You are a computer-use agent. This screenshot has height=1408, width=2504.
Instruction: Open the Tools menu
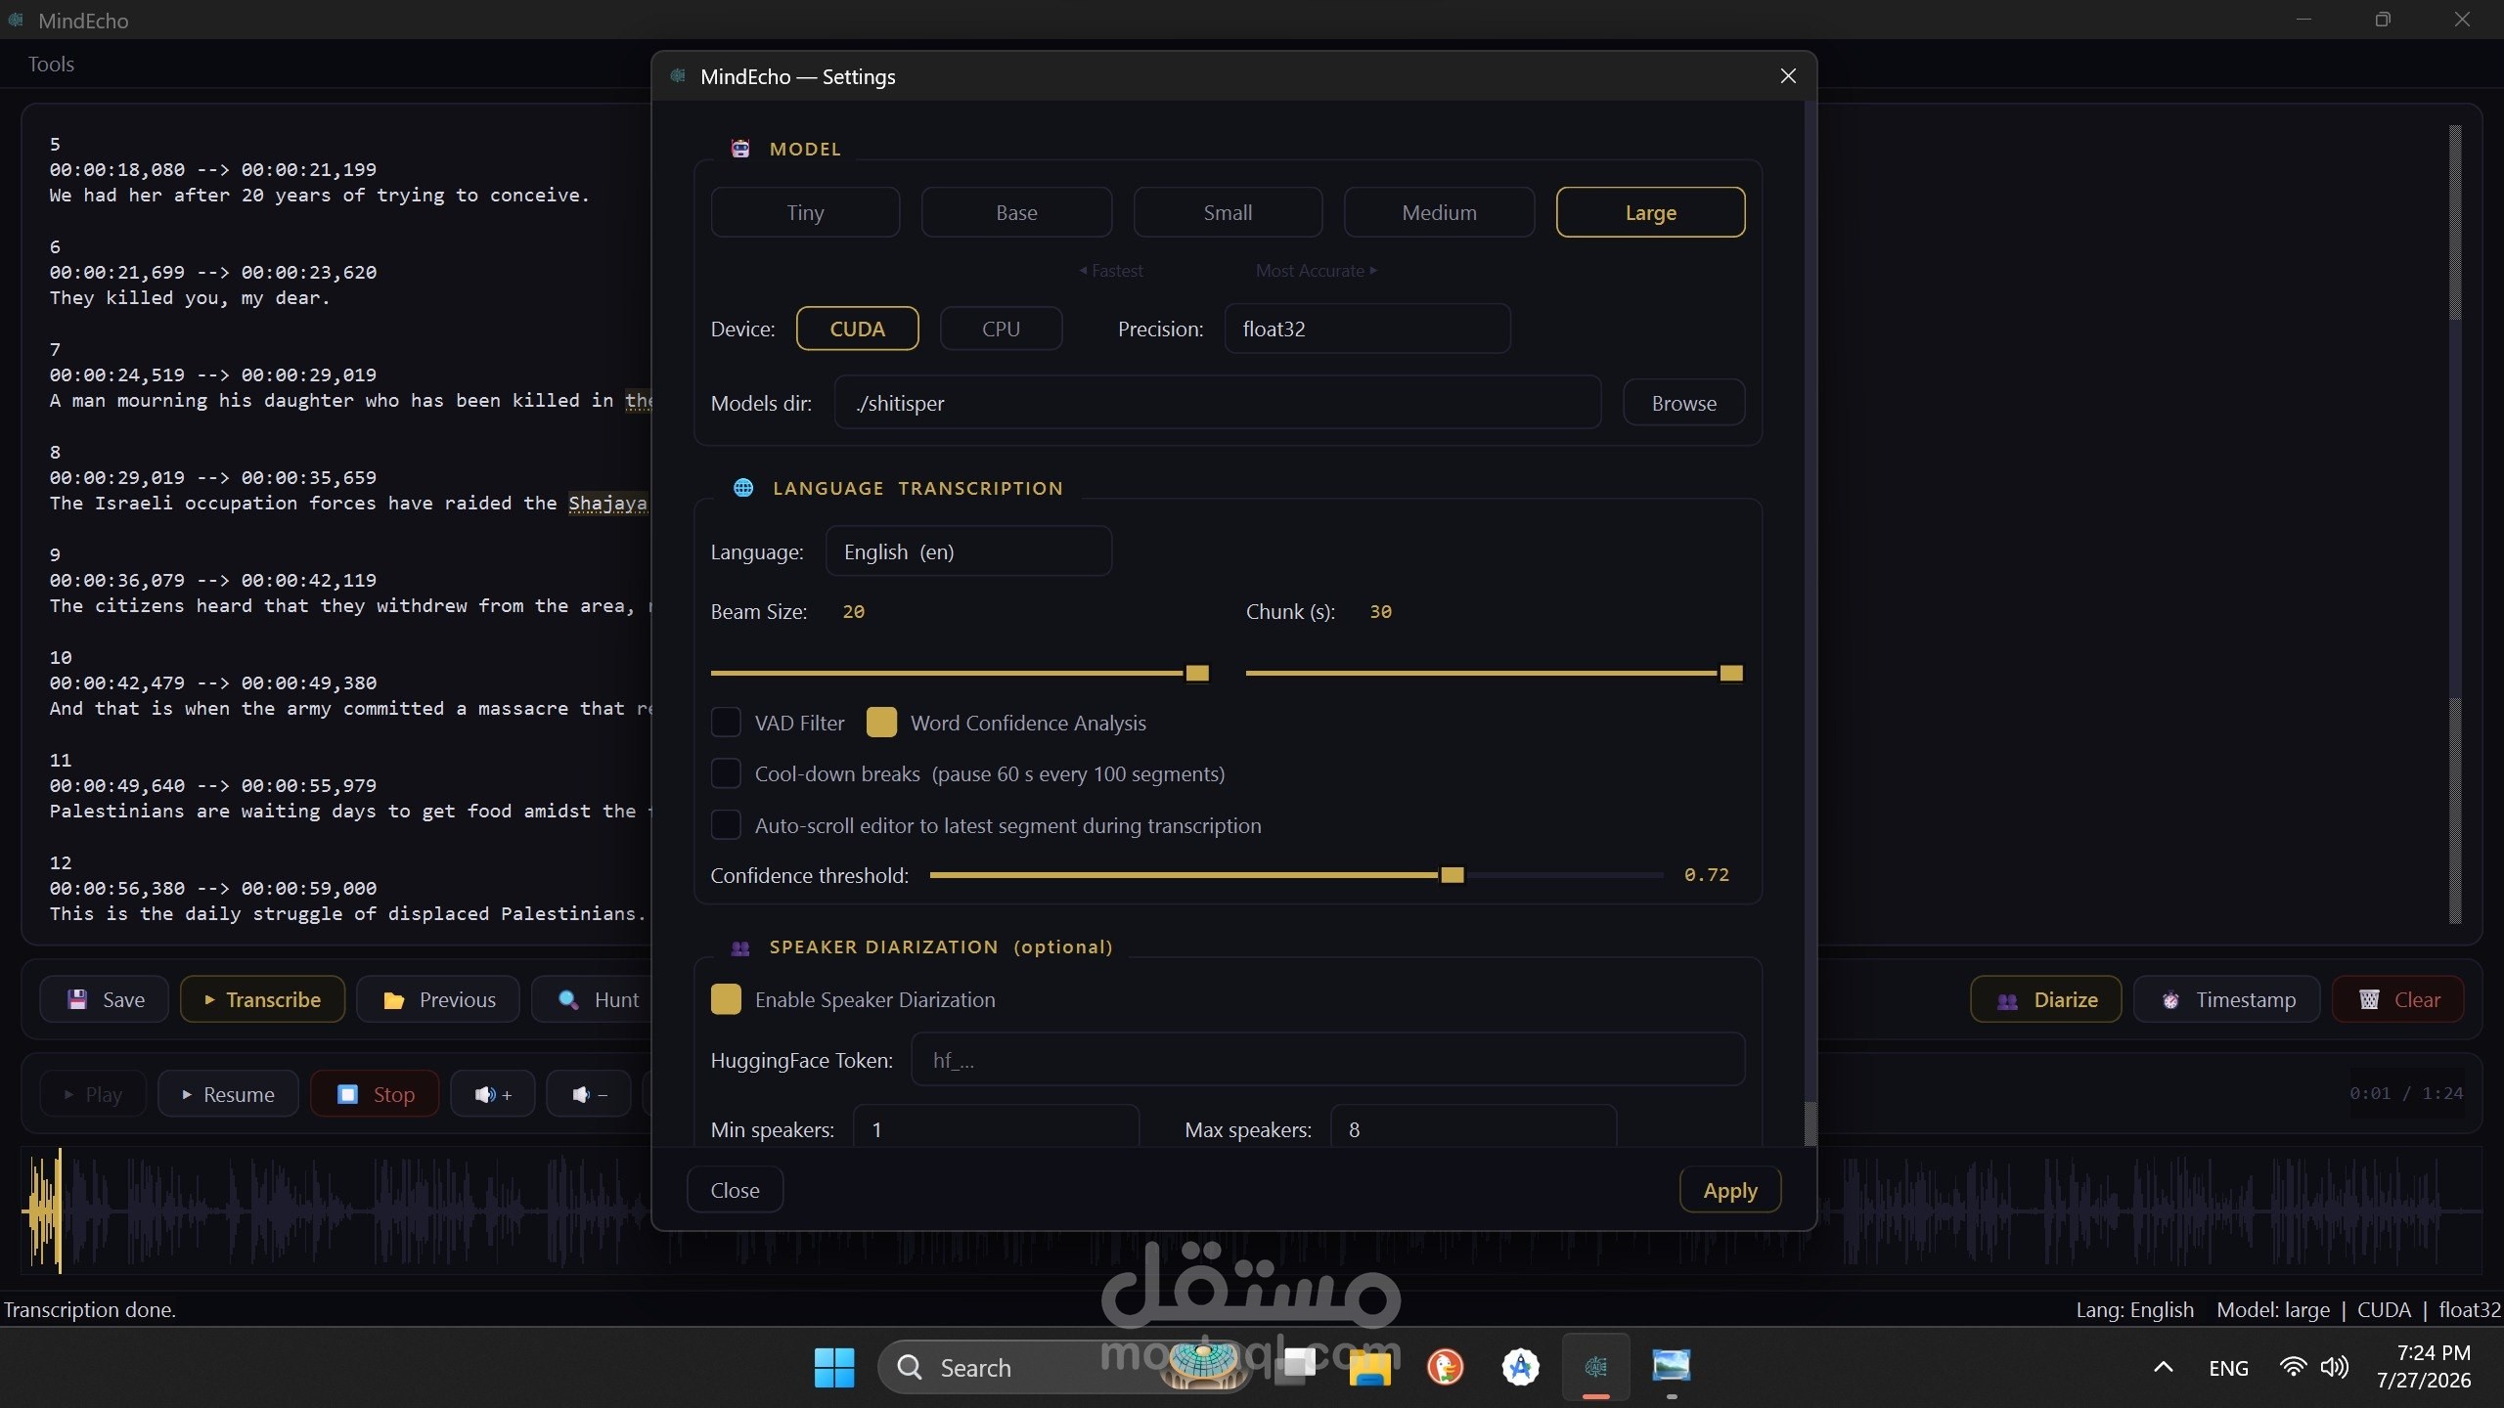[51, 65]
